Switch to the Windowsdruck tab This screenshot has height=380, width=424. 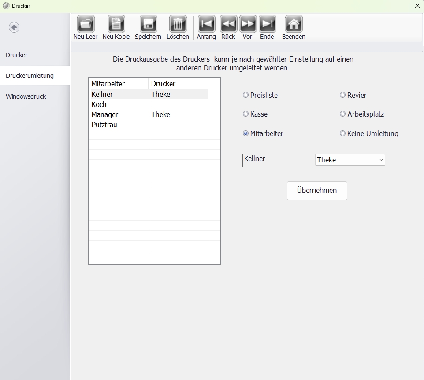click(x=35, y=96)
